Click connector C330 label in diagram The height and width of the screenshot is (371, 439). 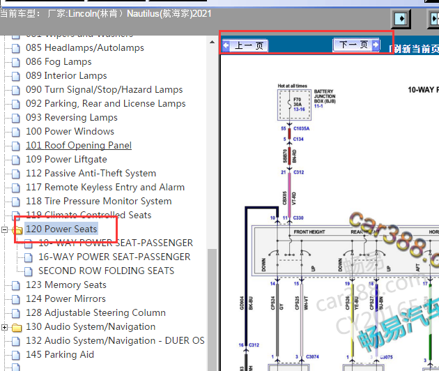[298, 218]
